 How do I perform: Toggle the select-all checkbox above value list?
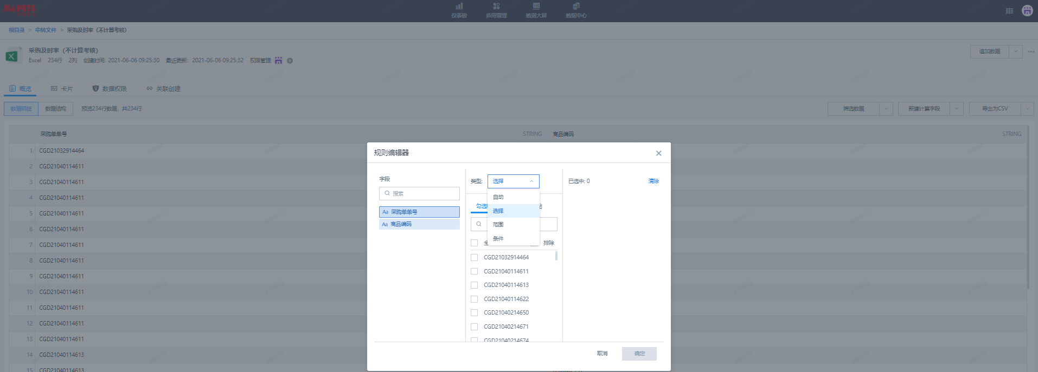tap(474, 243)
